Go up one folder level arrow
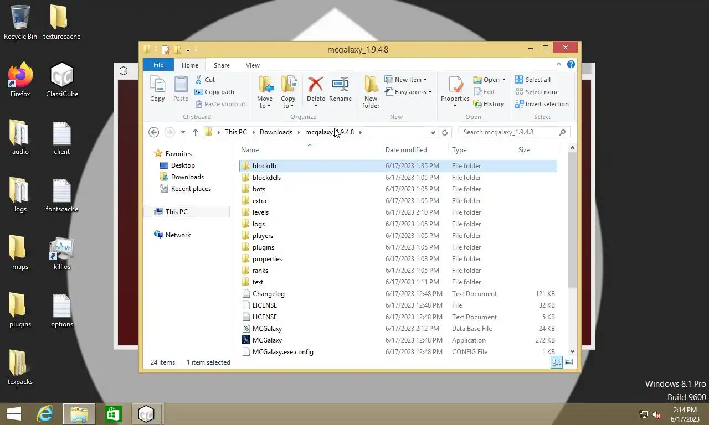709x425 pixels. click(196, 132)
